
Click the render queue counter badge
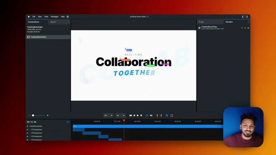tap(249, 22)
